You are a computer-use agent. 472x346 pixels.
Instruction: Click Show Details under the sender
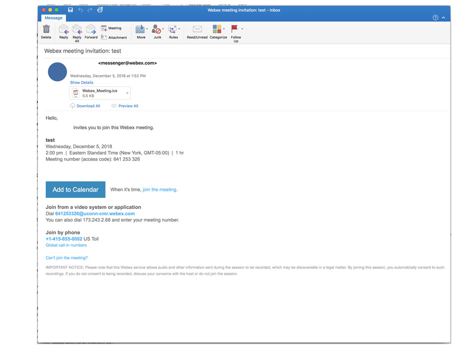(x=82, y=83)
